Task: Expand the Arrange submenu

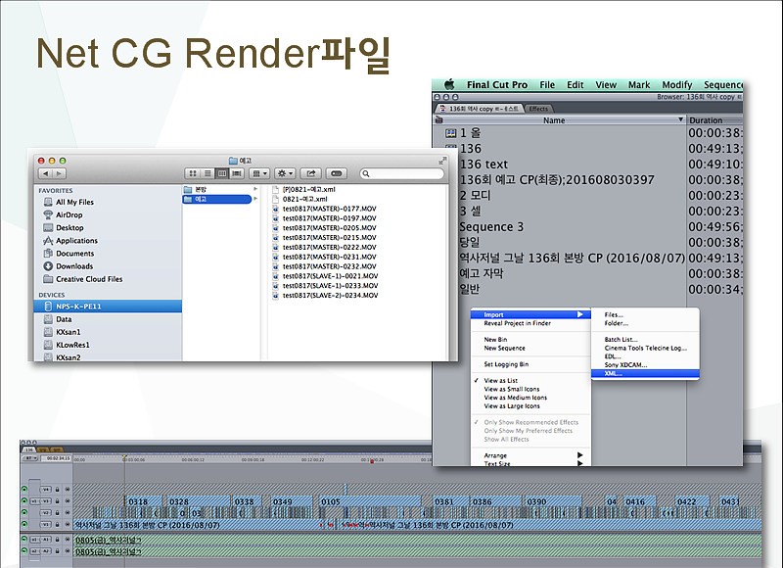Action: click(x=579, y=455)
